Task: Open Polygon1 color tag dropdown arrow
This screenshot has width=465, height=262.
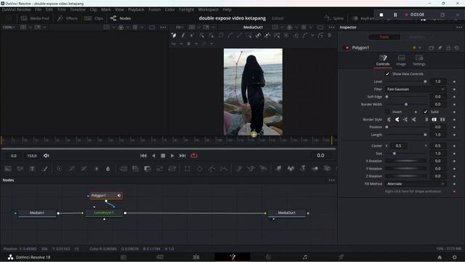Action: 420,48
